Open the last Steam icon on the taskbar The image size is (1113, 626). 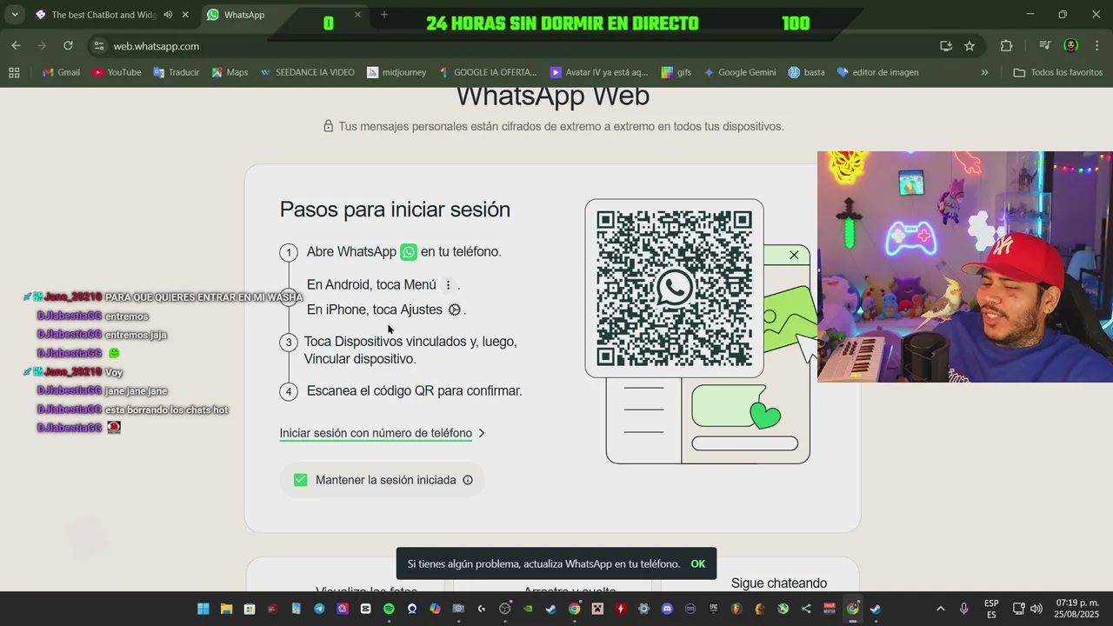click(x=876, y=609)
